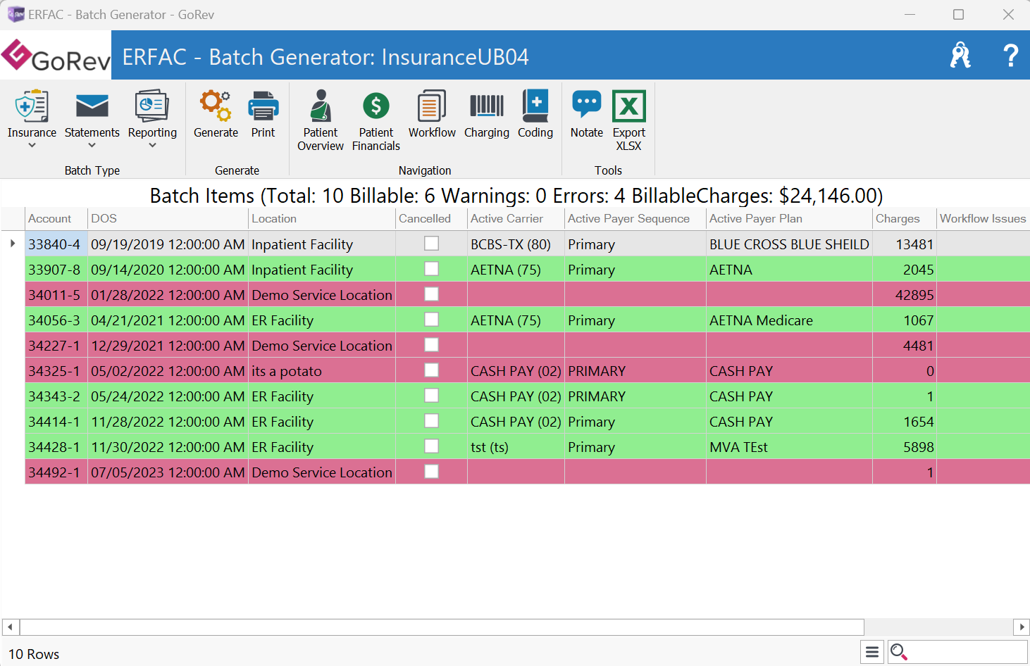
Task: Sort by Workflow Issues column header
Action: [x=984, y=219]
